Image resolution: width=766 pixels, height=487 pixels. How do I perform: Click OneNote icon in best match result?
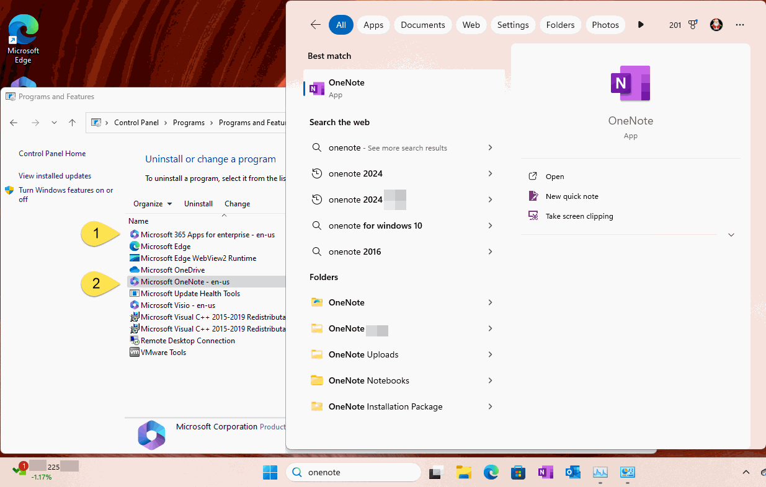(x=318, y=89)
